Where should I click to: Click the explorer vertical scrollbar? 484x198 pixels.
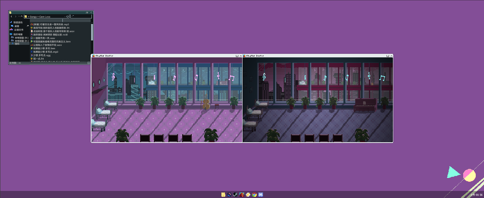point(92,32)
